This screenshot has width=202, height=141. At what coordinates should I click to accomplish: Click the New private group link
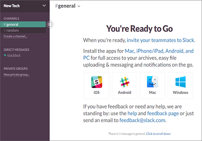[x=17, y=75]
